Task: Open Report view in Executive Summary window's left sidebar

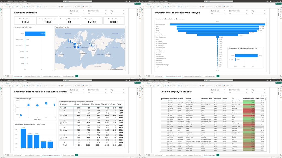Action: click(2, 10)
